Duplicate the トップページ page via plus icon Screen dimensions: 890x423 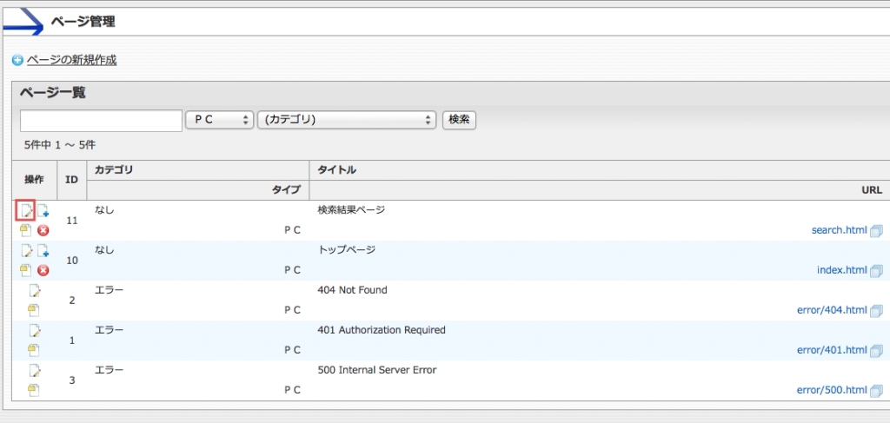click(43, 251)
